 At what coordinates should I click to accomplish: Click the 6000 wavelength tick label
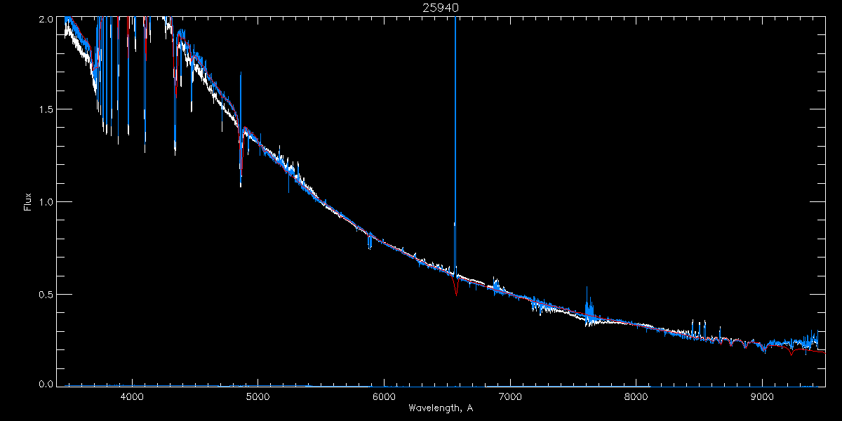[x=385, y=396]
